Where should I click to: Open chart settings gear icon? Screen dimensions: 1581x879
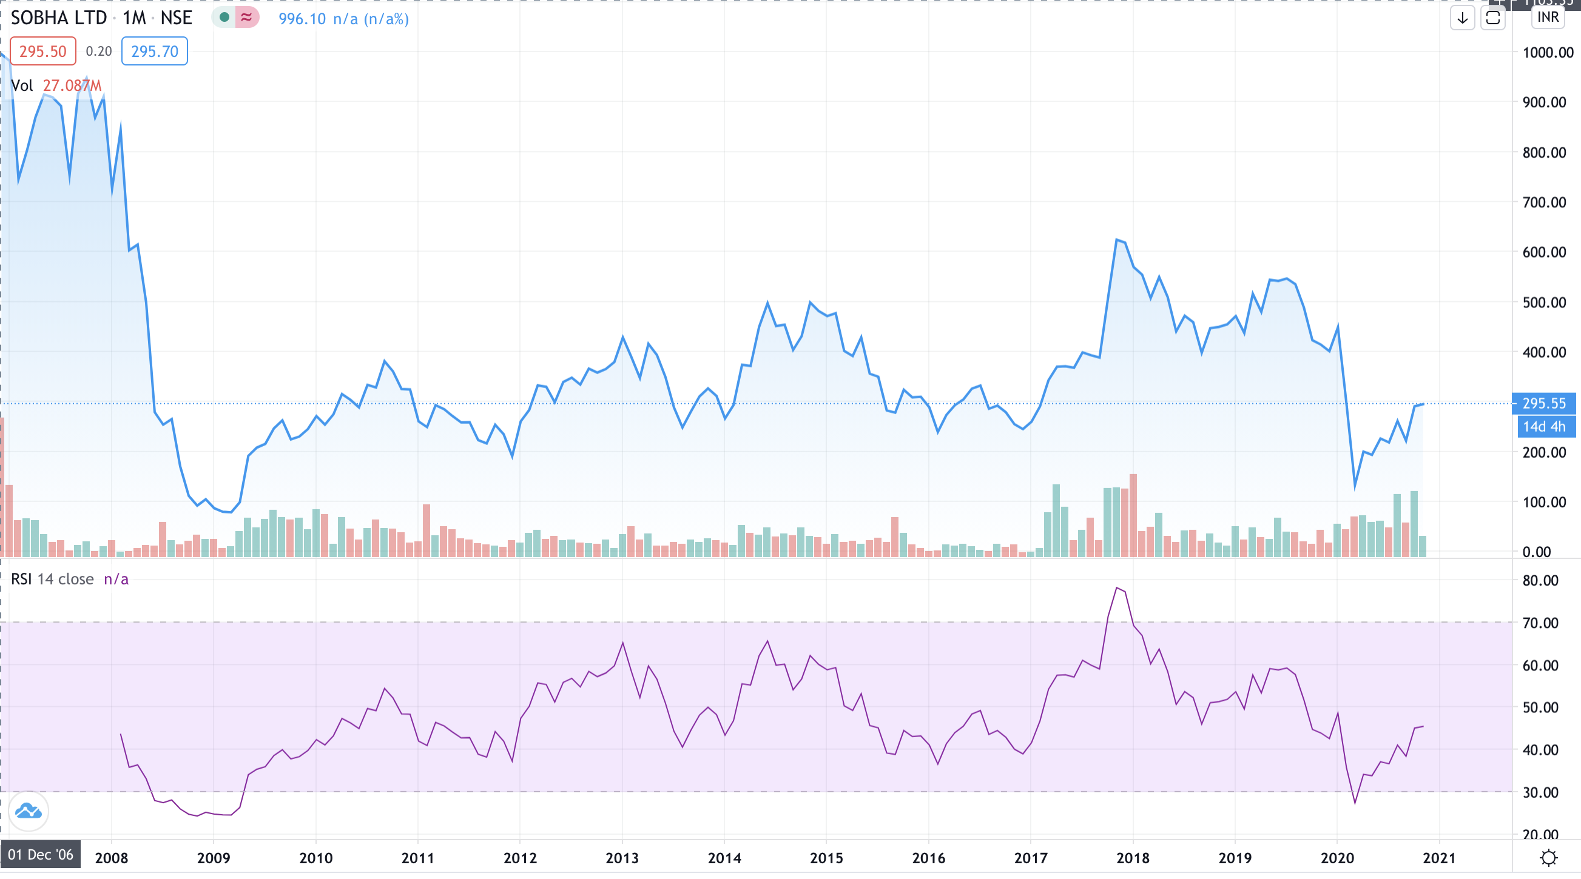coord(1548,857)
